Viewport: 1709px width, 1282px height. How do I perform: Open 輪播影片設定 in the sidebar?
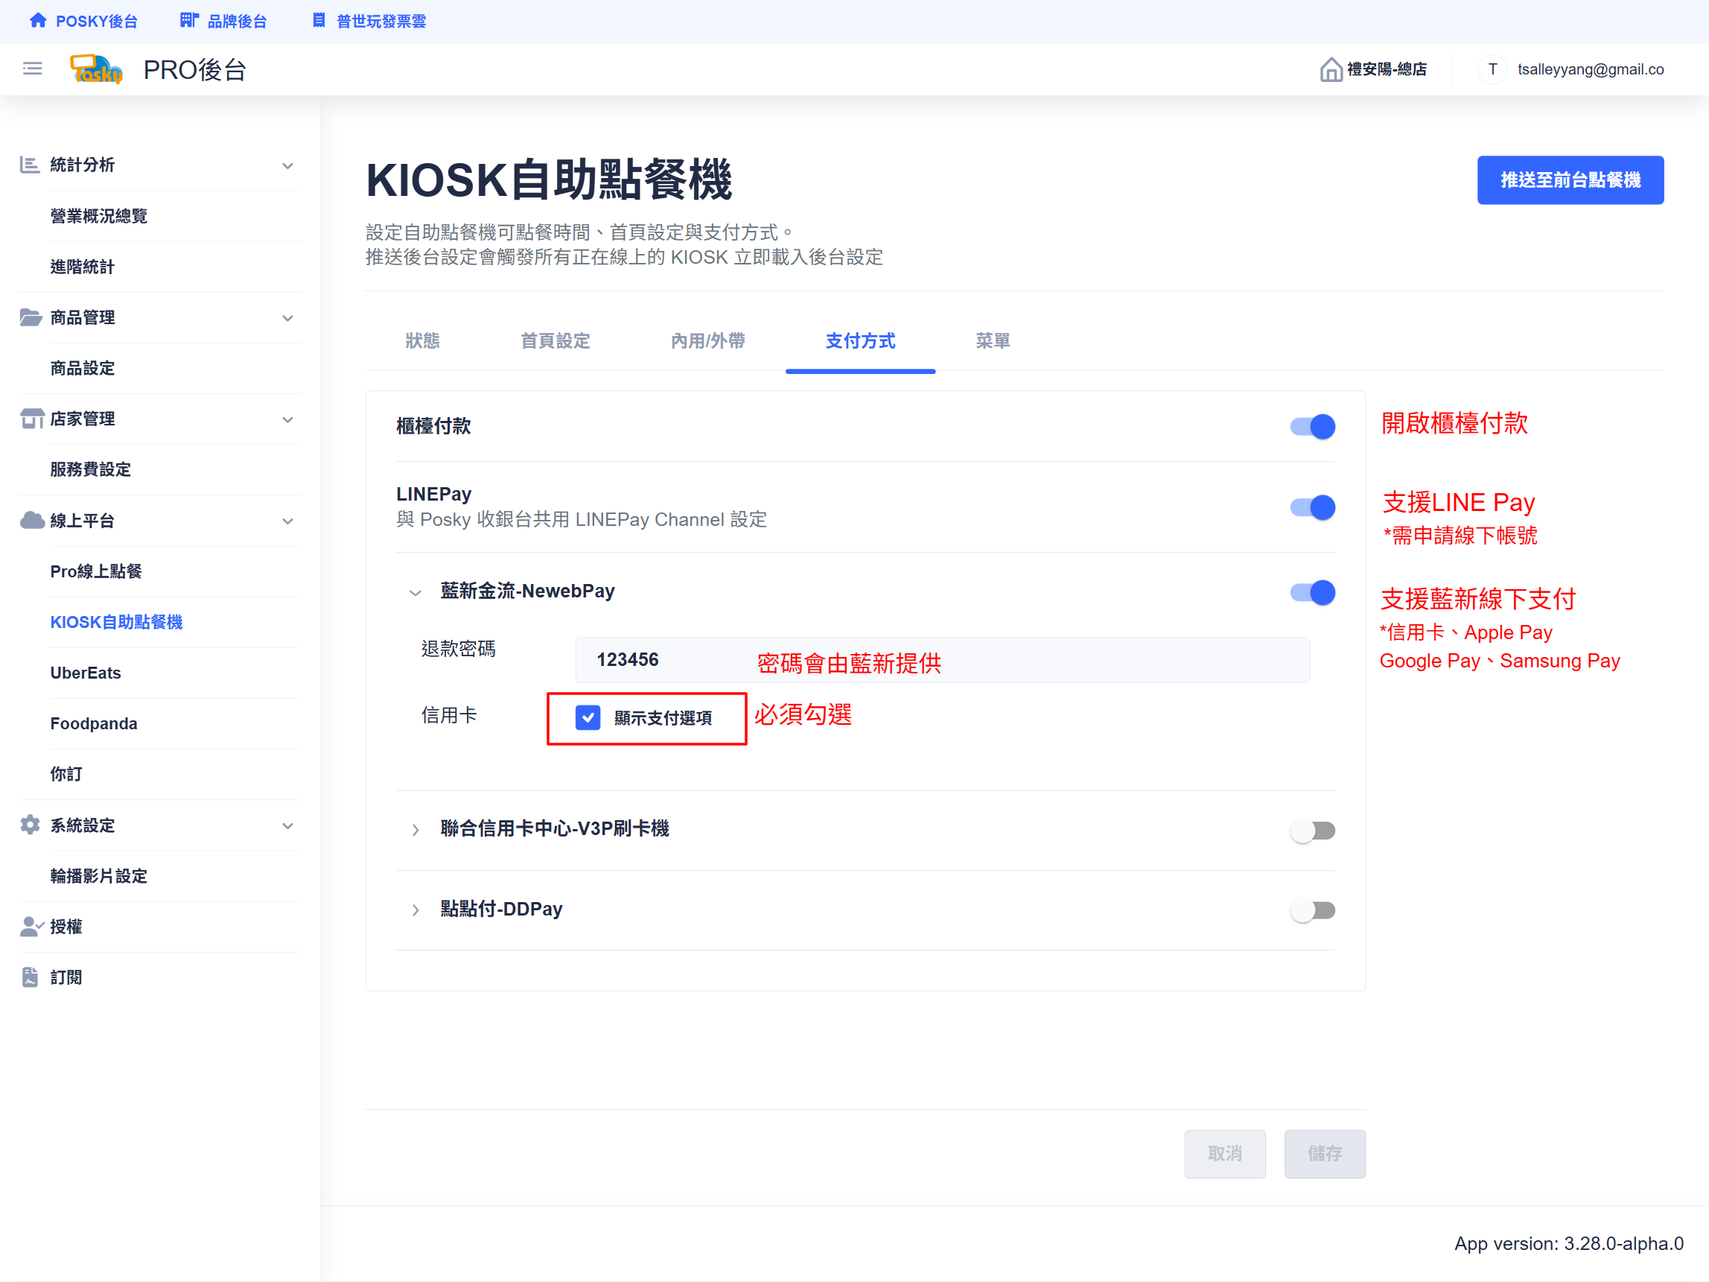click(98, 875)
